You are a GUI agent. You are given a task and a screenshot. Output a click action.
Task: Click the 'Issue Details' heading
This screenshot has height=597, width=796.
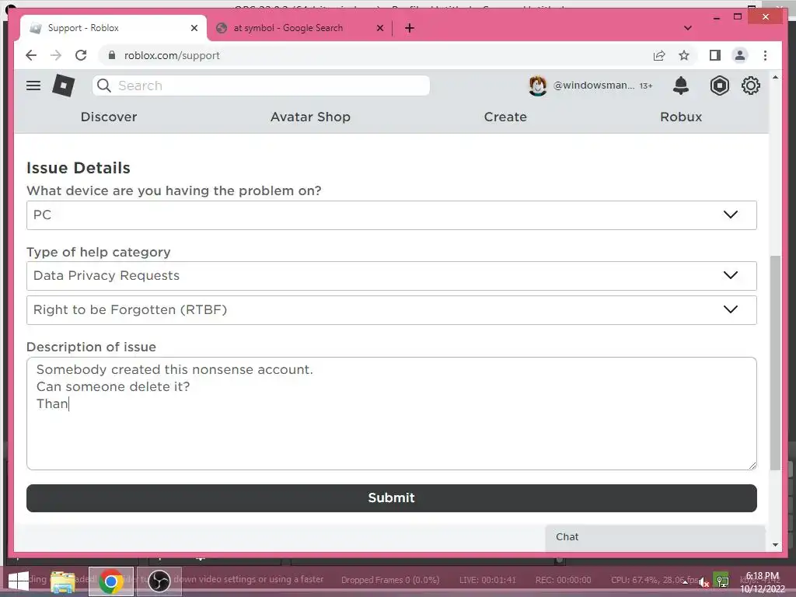click(79, 168)
